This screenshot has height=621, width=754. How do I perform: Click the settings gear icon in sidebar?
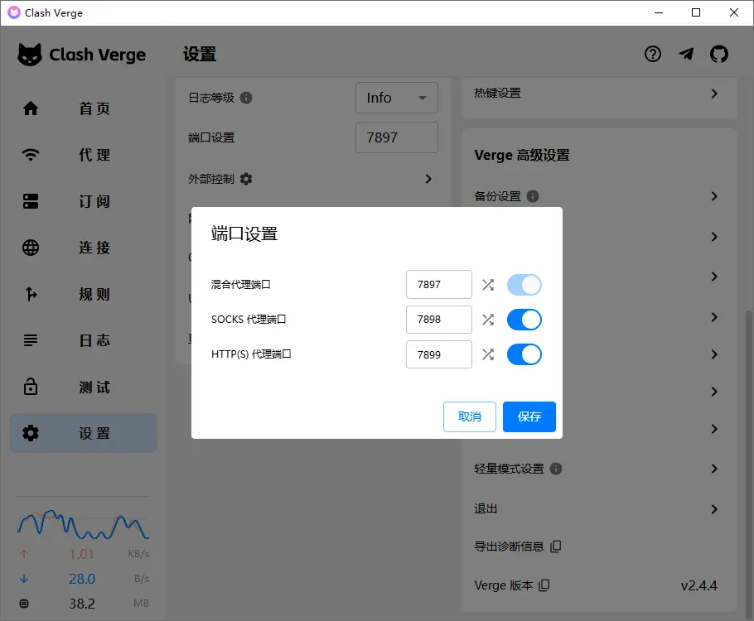coord(31,433)
